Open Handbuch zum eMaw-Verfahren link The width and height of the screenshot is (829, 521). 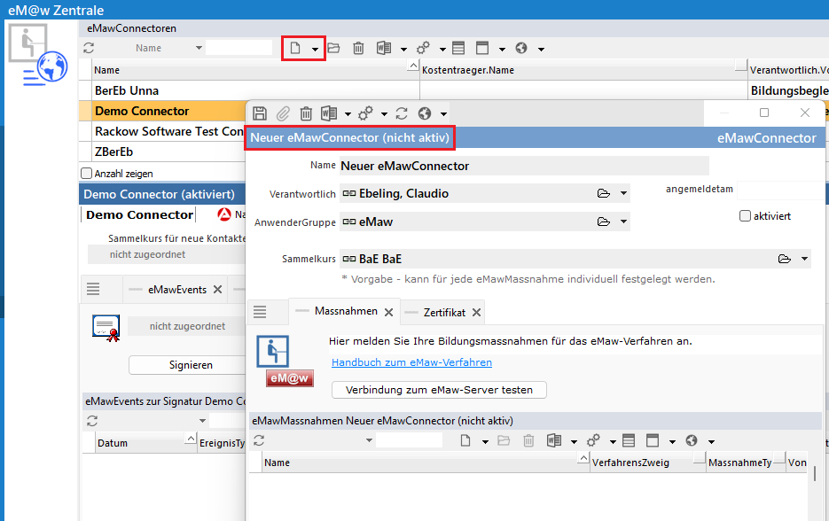point(411,362)
